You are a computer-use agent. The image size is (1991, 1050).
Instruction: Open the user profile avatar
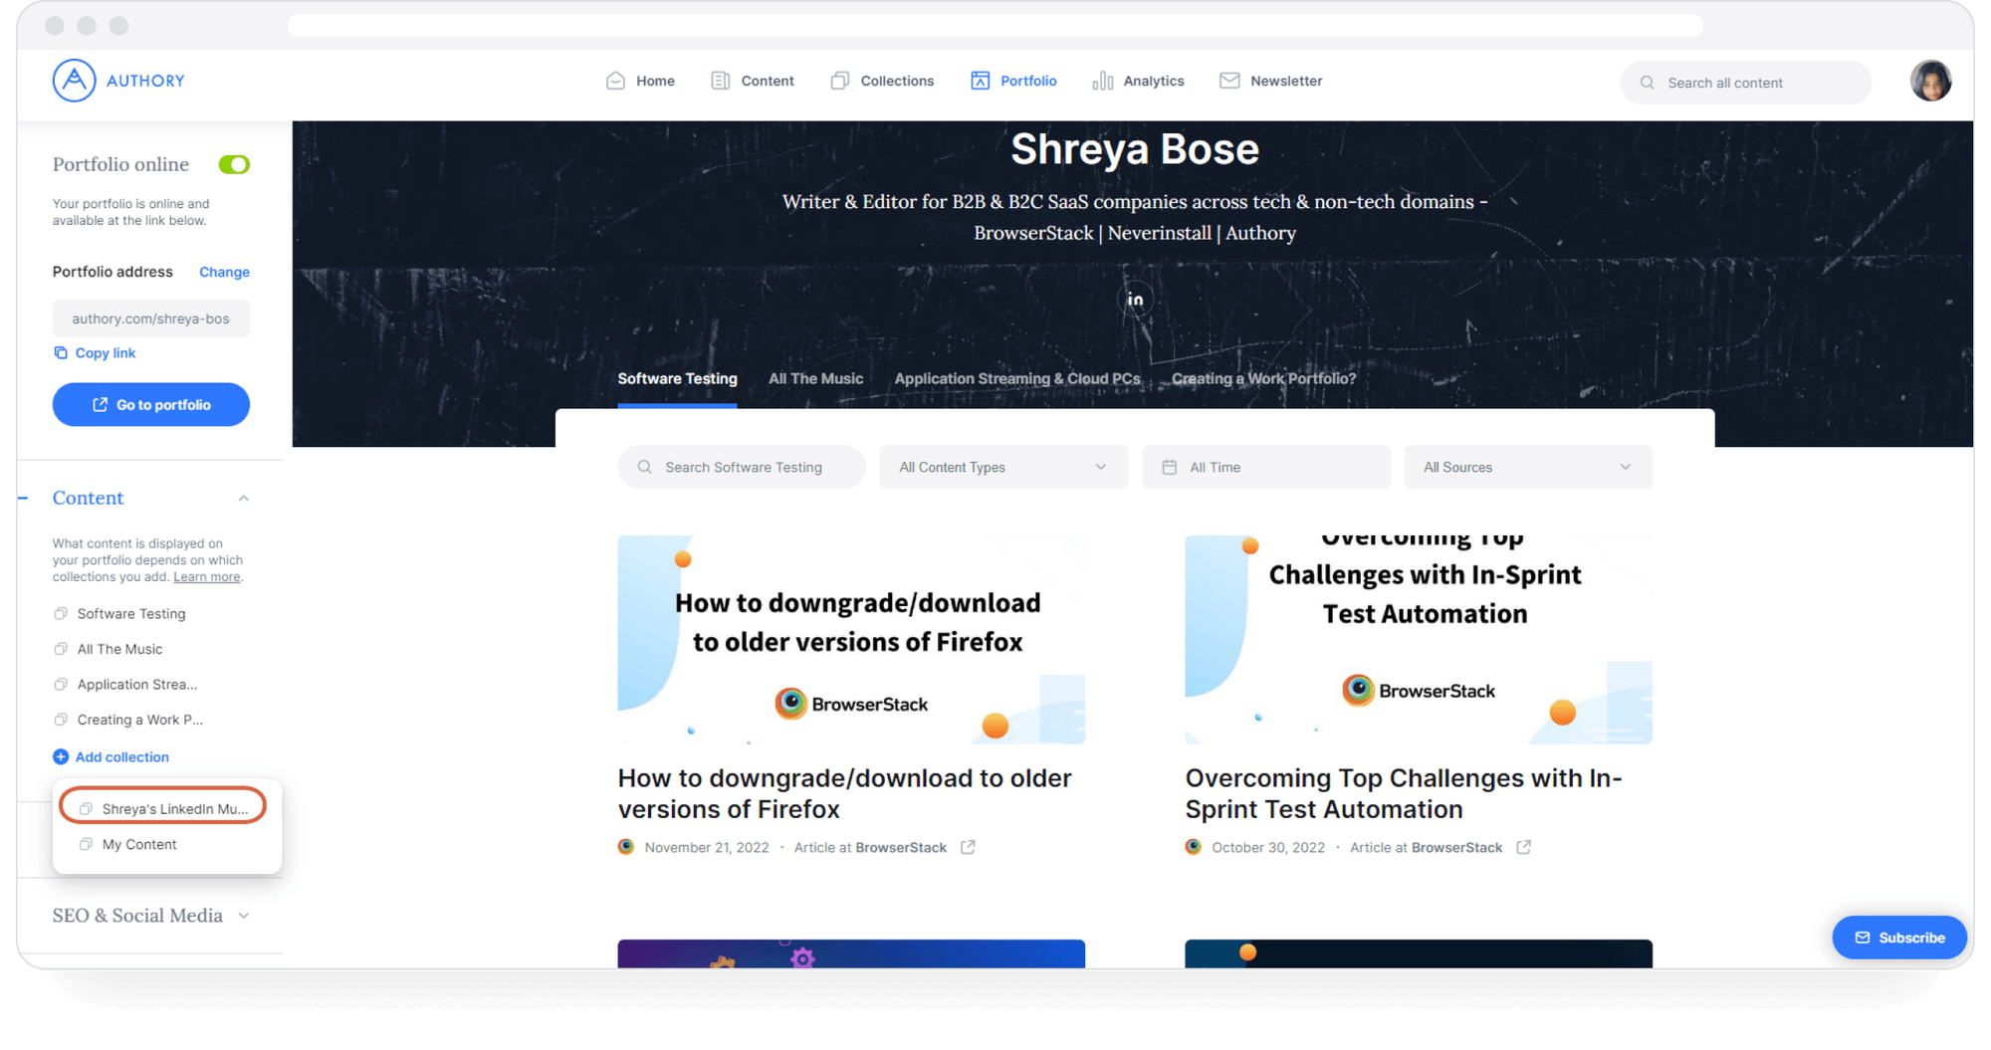click(x=1929, y=82)
